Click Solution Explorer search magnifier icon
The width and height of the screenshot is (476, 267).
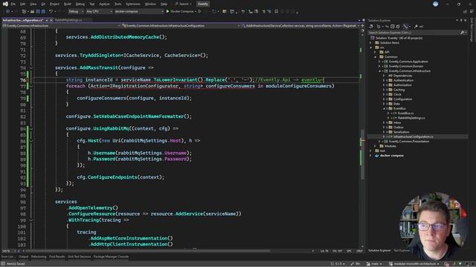click(x=462, y=33)
